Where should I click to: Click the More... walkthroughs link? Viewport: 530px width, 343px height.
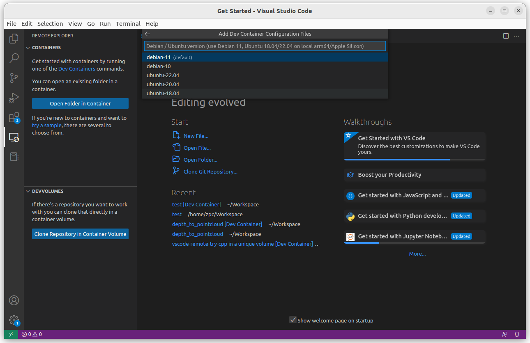point(417,254)
